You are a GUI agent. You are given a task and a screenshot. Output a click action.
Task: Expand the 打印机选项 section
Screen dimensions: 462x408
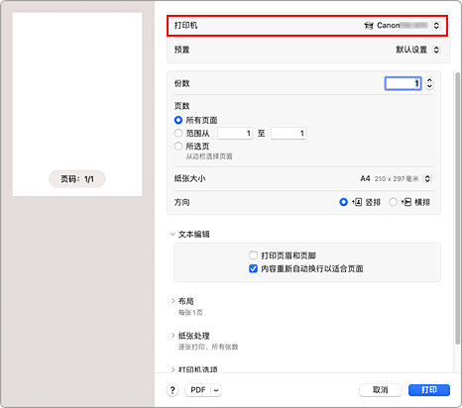[173, 369]
